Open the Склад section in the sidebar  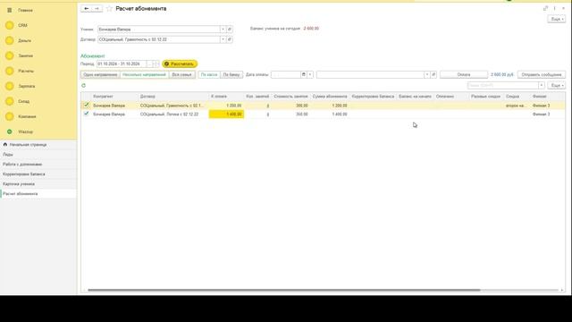pos(24,101)
